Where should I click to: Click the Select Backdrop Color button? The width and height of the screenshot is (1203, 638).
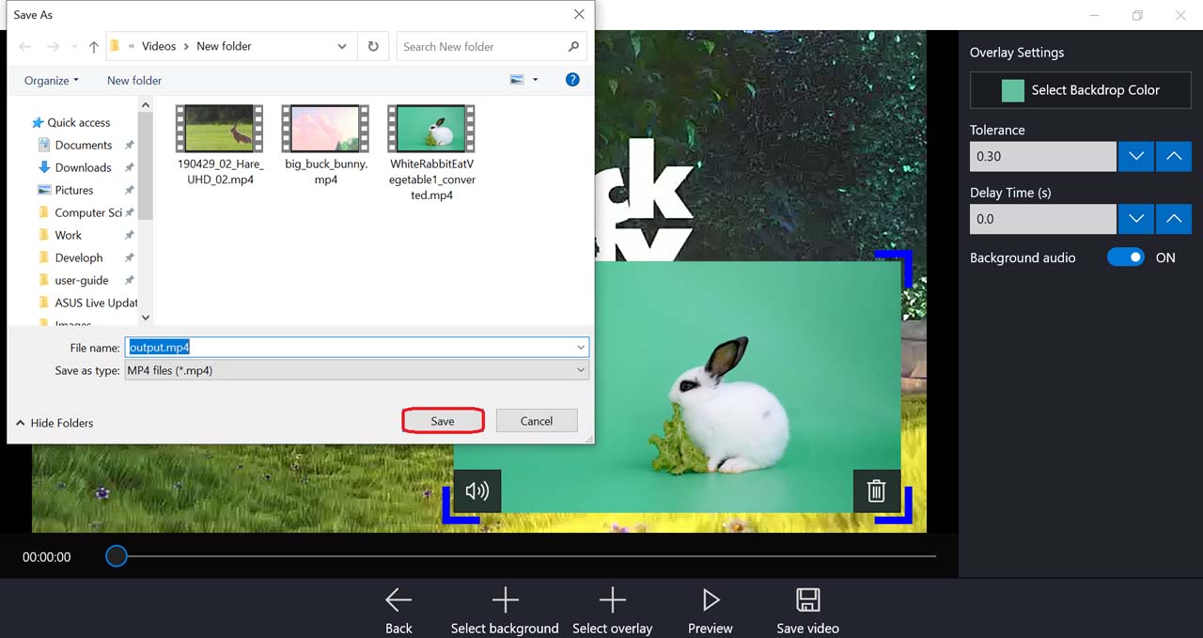pos(1080,90)
